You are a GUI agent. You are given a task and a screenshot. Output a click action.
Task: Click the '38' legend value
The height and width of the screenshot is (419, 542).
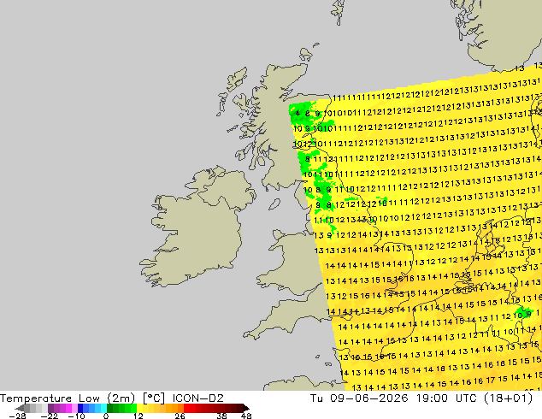(222, 416)
